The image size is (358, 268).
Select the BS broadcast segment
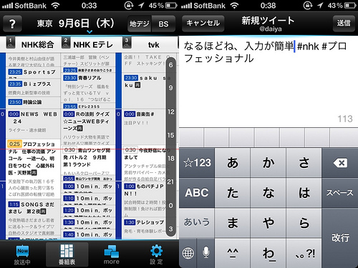(163, 24)
